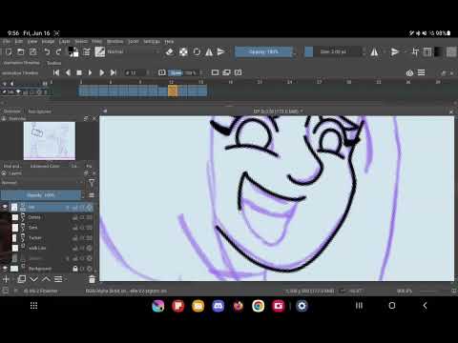The height and width of the screenshot is (343, 458).
Task: Toggle visibility of the Background layer
Action: (5, 269)
